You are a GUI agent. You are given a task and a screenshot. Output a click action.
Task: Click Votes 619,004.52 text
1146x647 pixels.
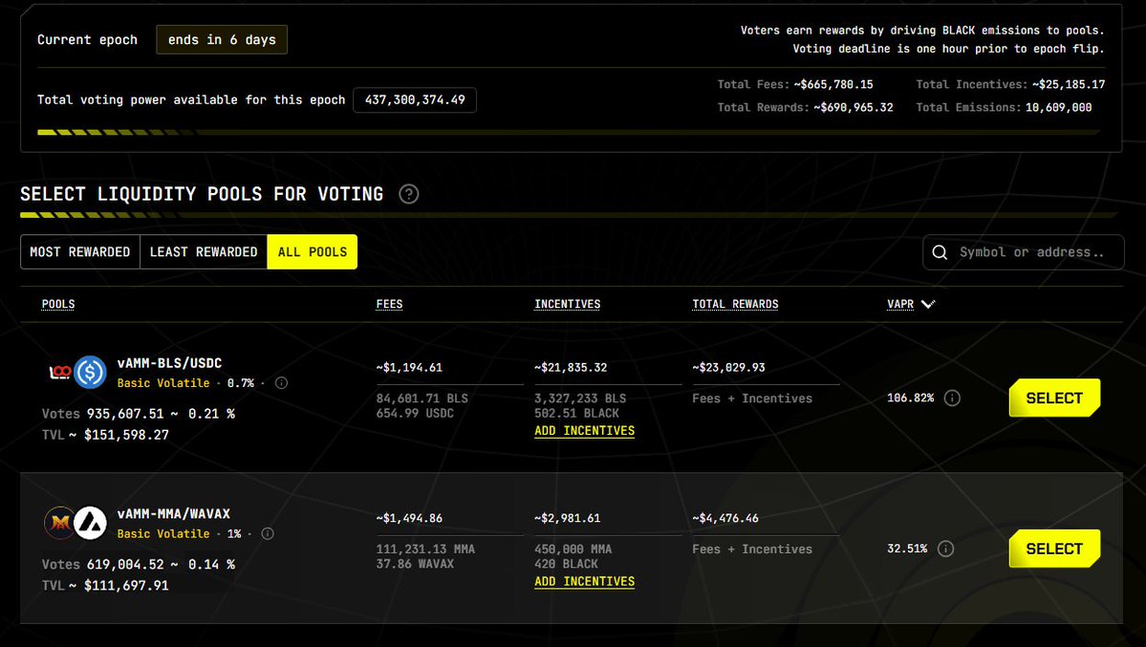coord(139,565)
